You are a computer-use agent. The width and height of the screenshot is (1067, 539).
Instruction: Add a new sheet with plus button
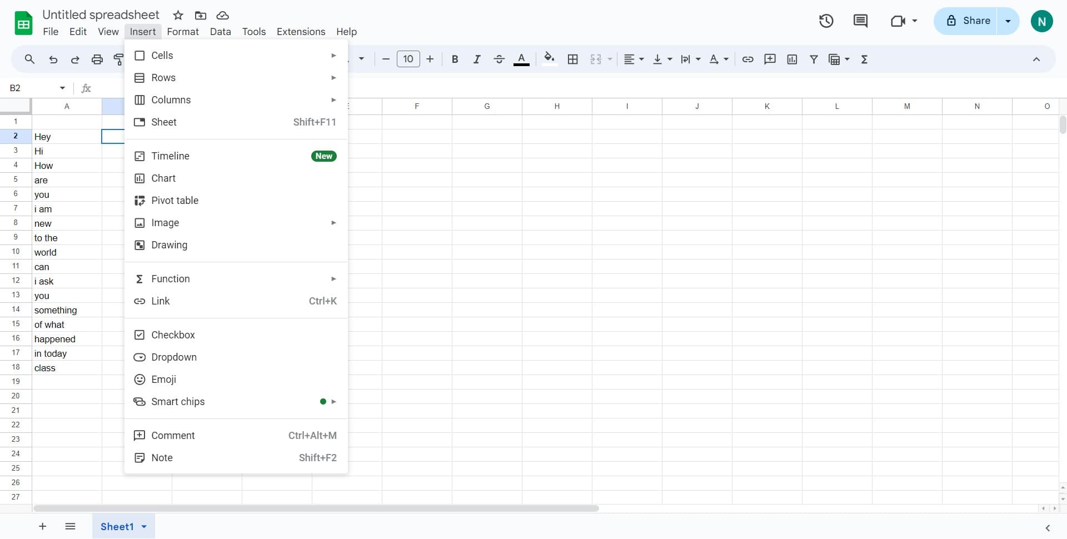[42, 527]
